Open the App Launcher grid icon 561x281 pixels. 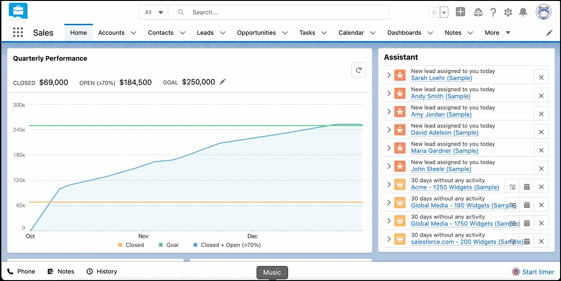click(x=18, y=33)
